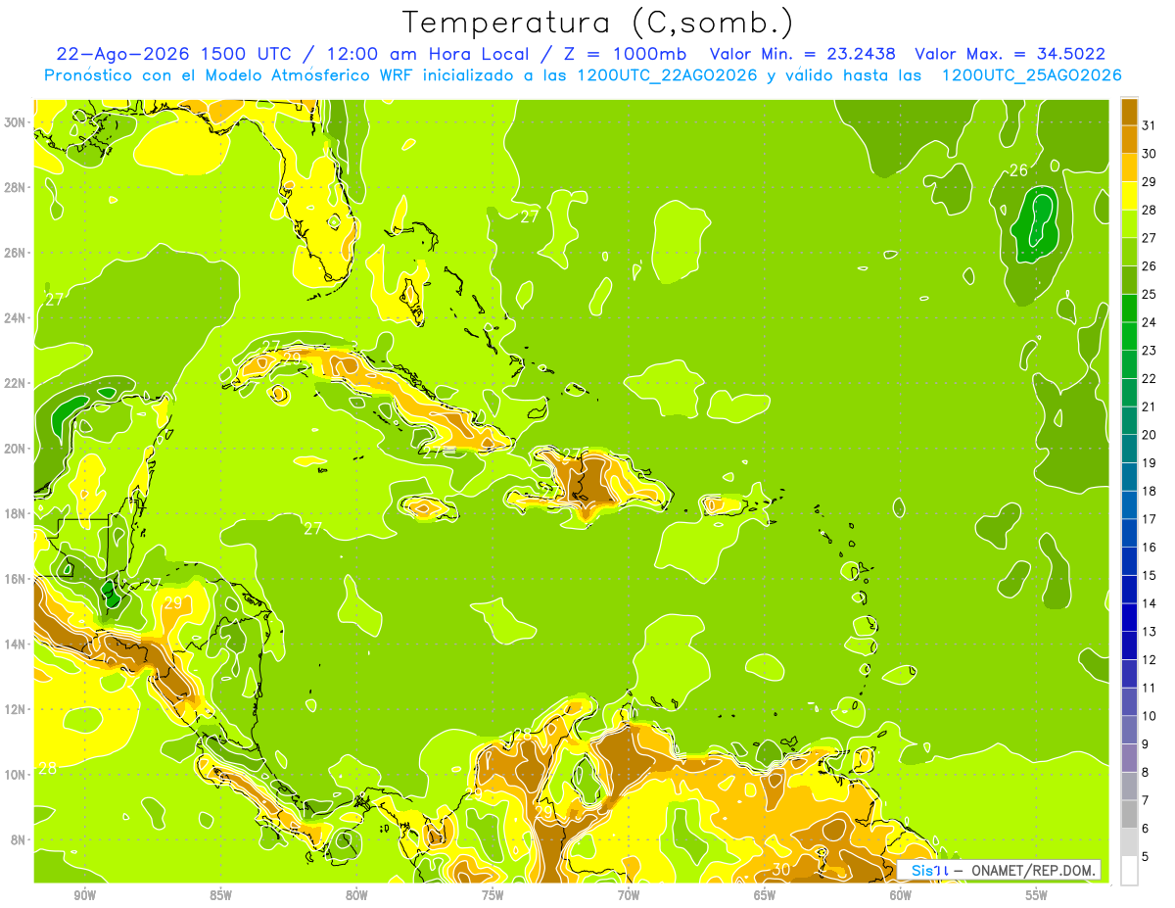Click the valid-until time "1200UTC_25AGO2026"
This screenshot has height=908, width=1175.
(1032, 74)
